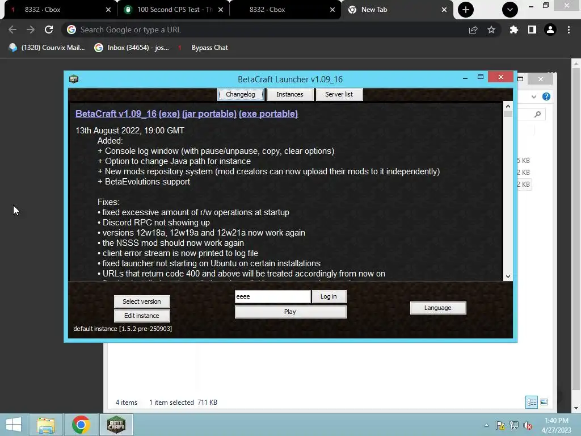
Task: Bookmark this page with the star icon
Action: tap(491, 30)
